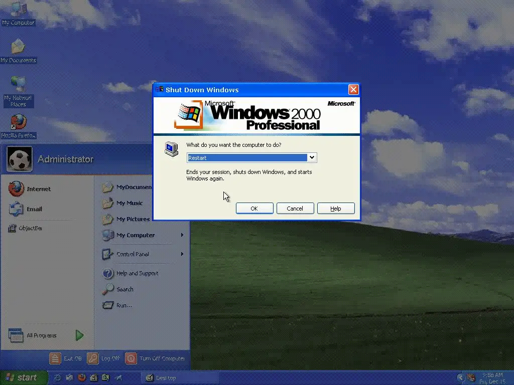Click the fourth quick launch icon
Image resolution: width=514 pixels, height=385 pixels.
(x=94, y=378)
